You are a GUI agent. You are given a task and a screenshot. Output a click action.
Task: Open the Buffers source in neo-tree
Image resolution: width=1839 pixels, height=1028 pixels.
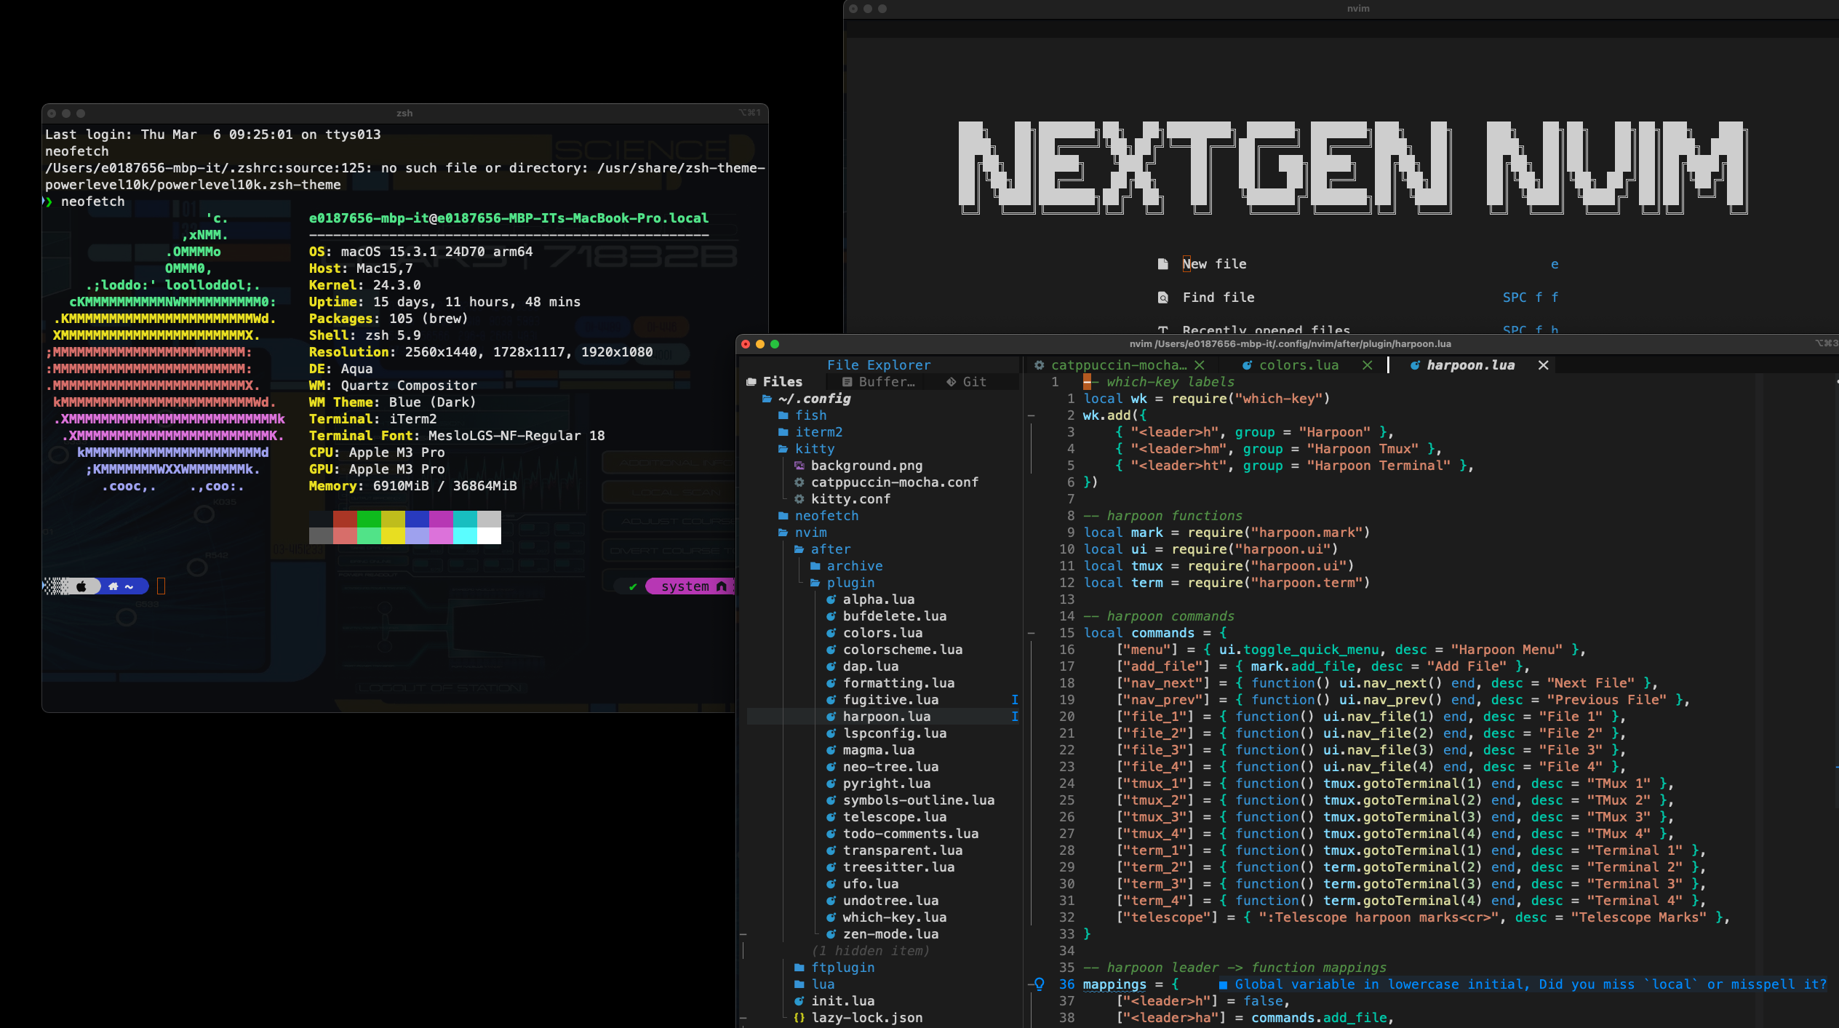(879, 382)
